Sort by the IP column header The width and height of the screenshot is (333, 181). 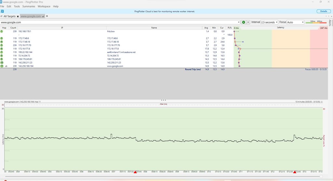click(62, 28)
